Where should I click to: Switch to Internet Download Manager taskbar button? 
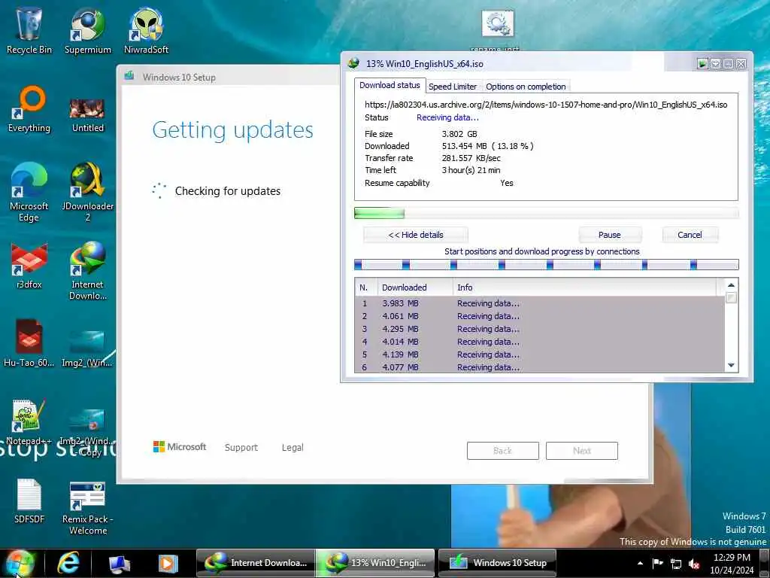point(256,563)
